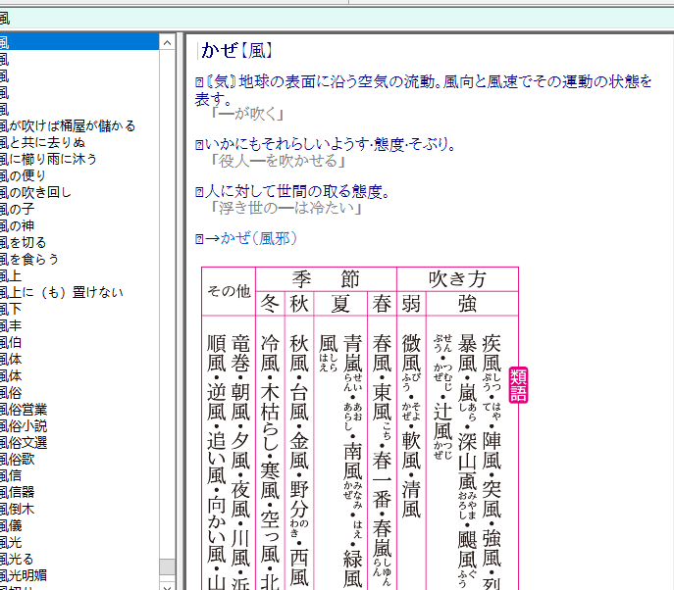
Task: Click the sense marker before 人に対して世間の取る態度
Action: coord(199,192)
